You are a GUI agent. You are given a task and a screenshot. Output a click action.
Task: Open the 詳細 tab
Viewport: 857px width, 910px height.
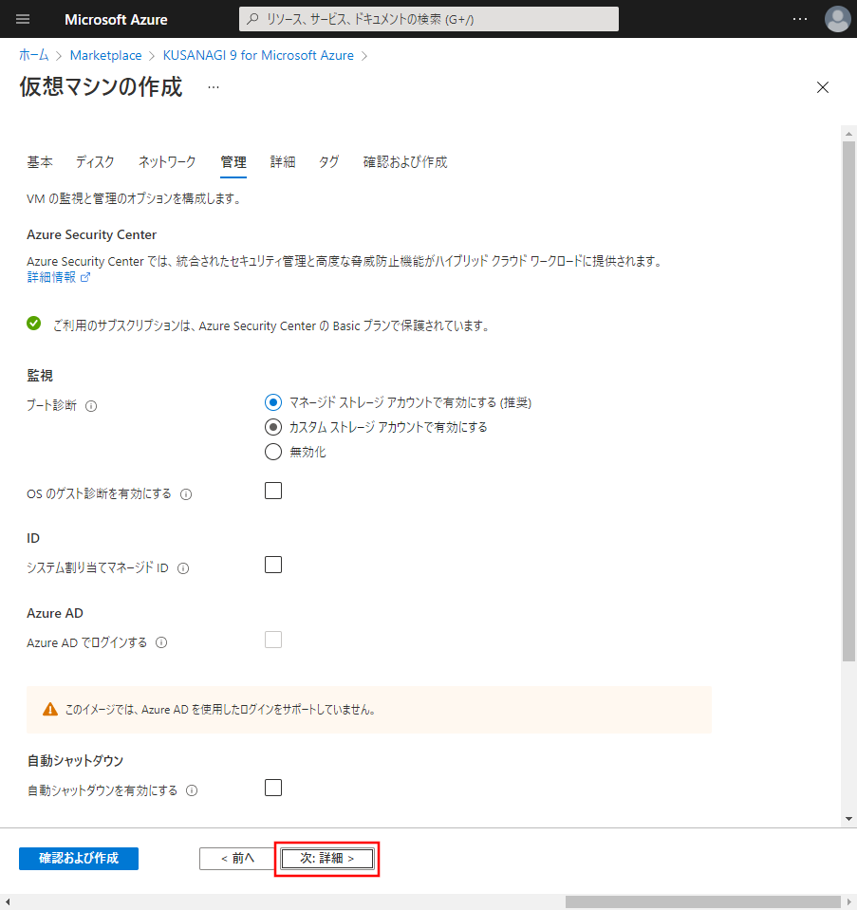coord(283,162)
